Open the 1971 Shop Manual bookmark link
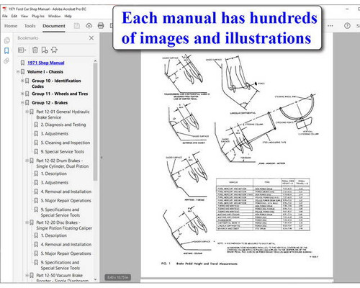The image size is (360, 288). (46, 63)
